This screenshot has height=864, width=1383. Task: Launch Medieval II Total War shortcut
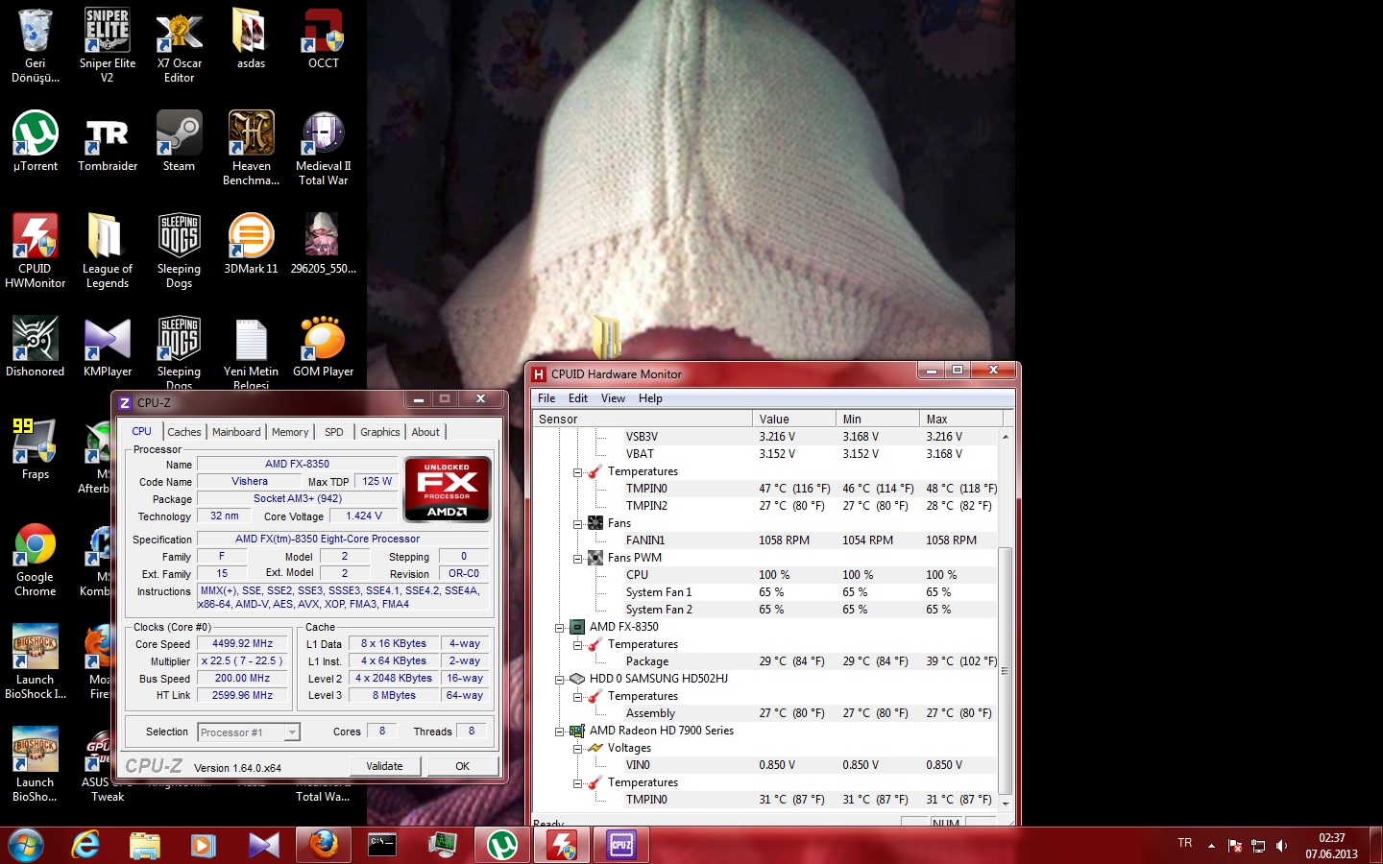pyautogui.click(x=324, y=147)
